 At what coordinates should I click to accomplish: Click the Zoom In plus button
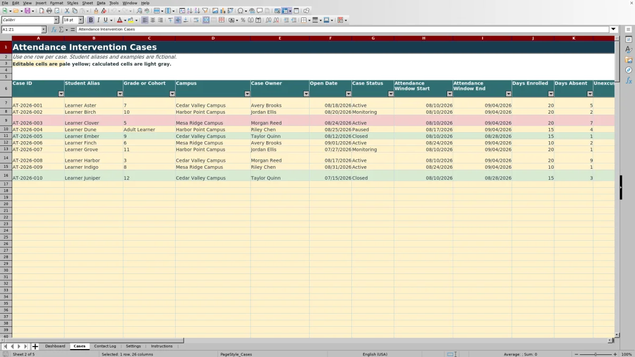tap(614, 354)
